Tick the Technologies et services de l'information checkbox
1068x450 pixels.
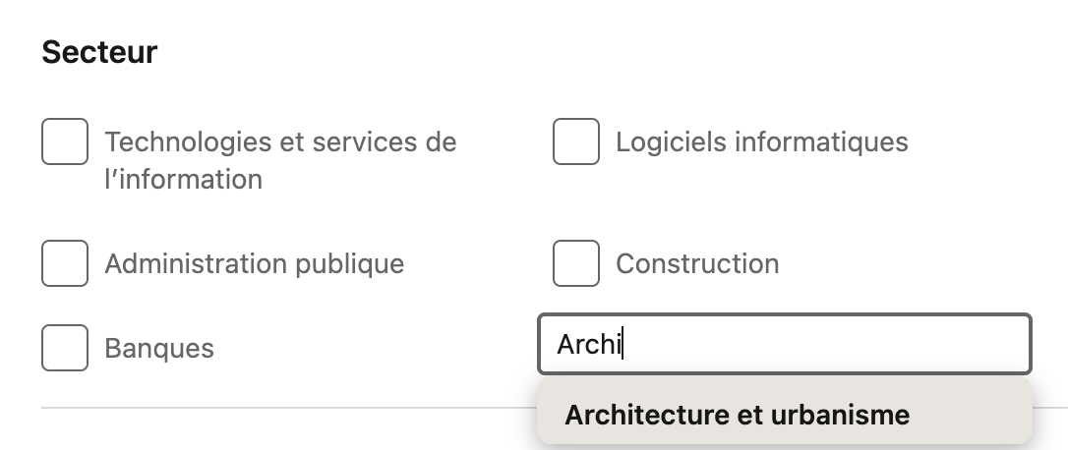coord(65,141)
